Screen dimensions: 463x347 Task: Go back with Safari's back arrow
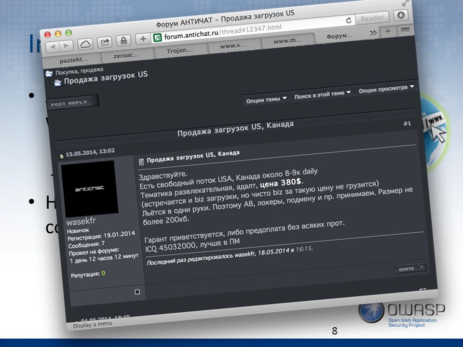53,46
